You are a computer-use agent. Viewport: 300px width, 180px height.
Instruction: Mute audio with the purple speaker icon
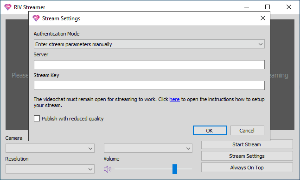pyautogui.click(x=108, y=169)
